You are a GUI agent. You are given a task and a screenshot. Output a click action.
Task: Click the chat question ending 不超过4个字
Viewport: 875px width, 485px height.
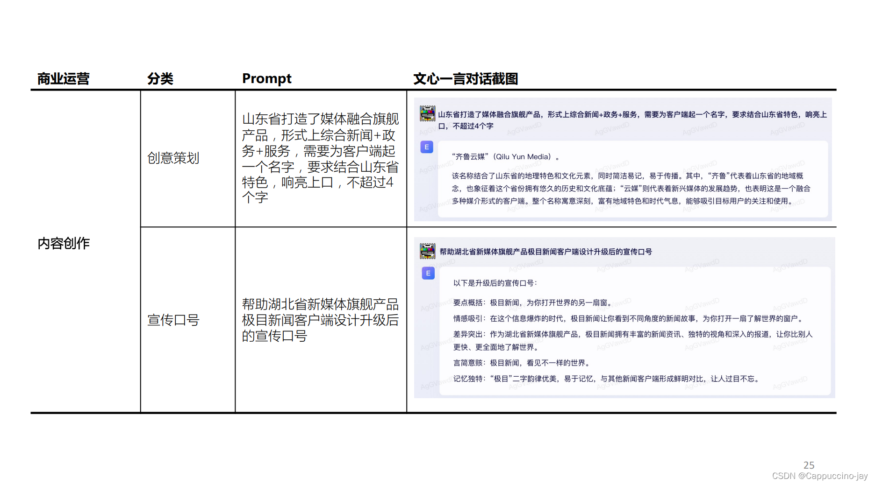632,120
